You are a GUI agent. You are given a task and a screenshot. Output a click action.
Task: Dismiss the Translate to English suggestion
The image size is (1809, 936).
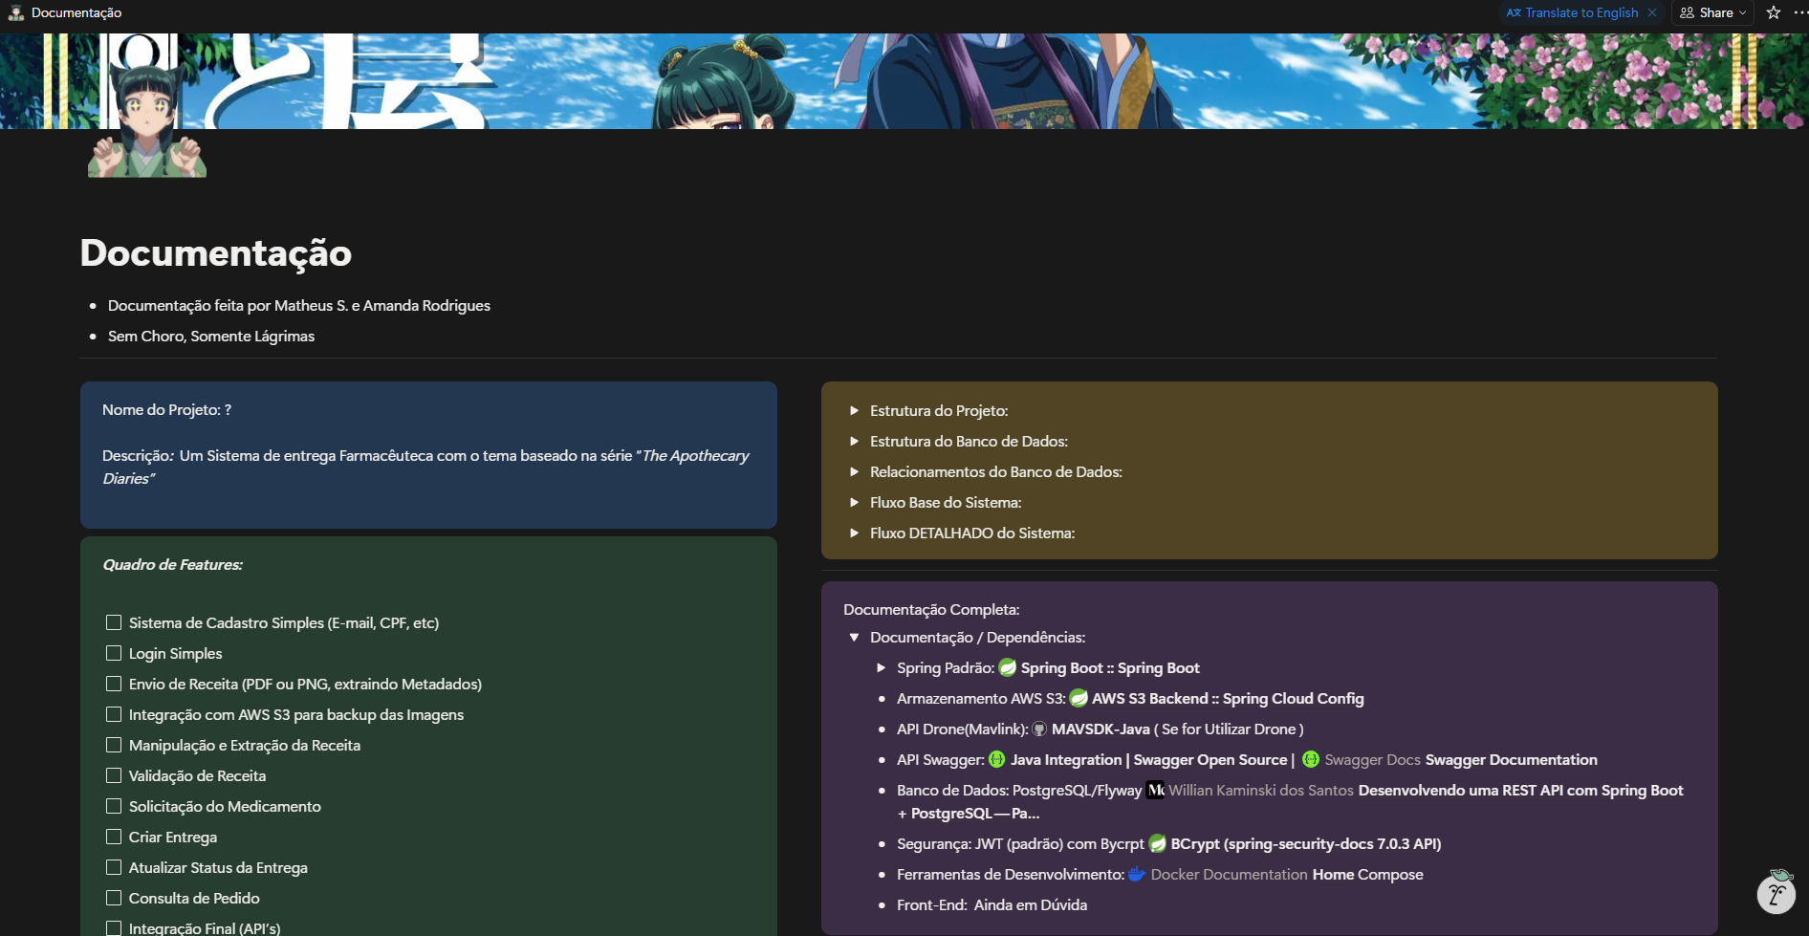[x=1652, y=12]
